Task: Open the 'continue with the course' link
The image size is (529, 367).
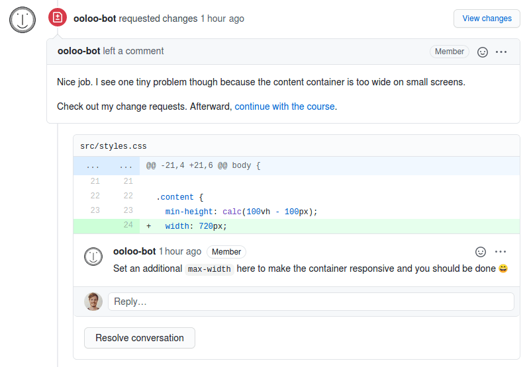Action: tap(285, 106)
